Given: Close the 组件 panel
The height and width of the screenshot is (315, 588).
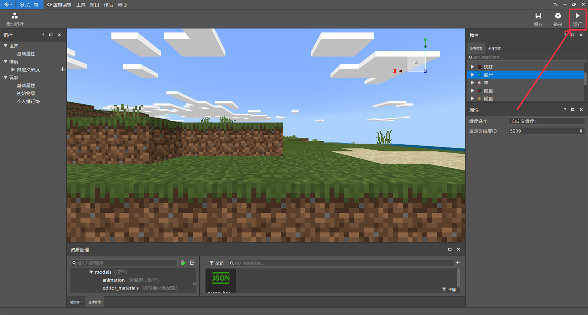Looking at the screenshot, I should click(x=60, y=35).
